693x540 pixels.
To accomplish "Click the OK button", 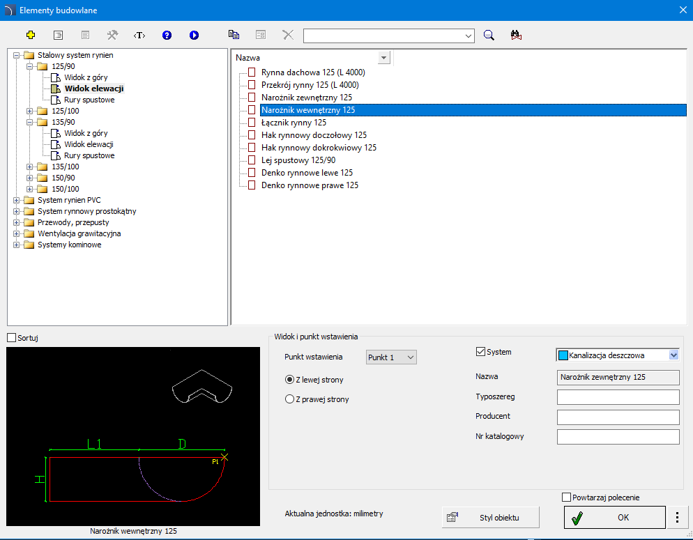I will coord(614,518).
